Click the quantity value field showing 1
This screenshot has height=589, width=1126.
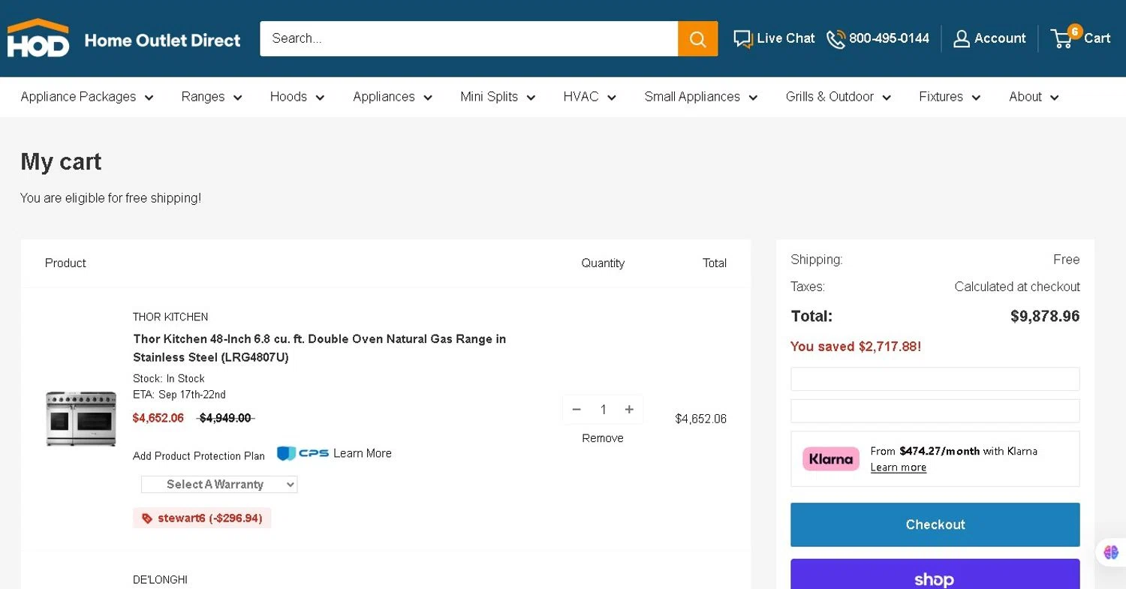pyautogui.click(x=603, y=410)
